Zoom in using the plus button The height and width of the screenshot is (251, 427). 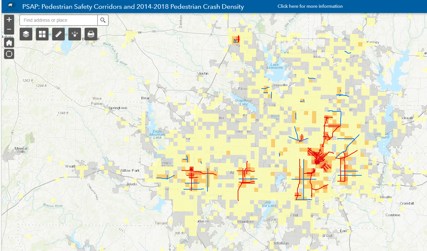(x=9, y=19)
